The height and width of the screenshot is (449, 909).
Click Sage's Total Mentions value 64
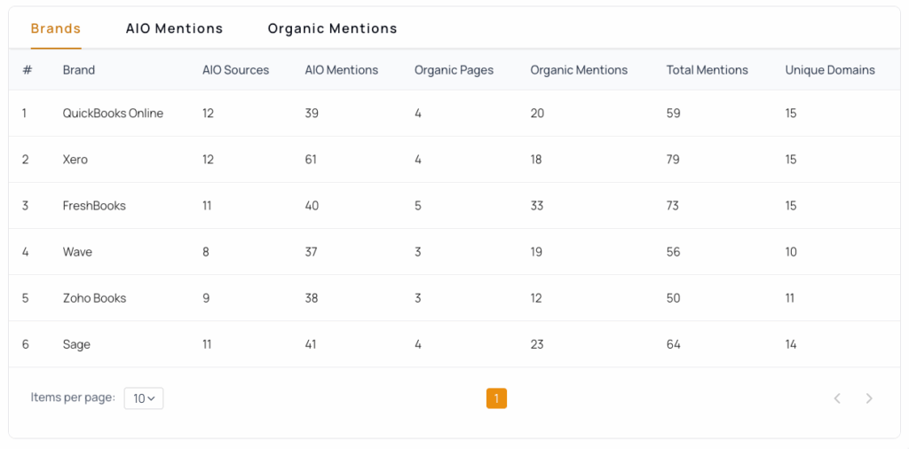tap(673, 344)
